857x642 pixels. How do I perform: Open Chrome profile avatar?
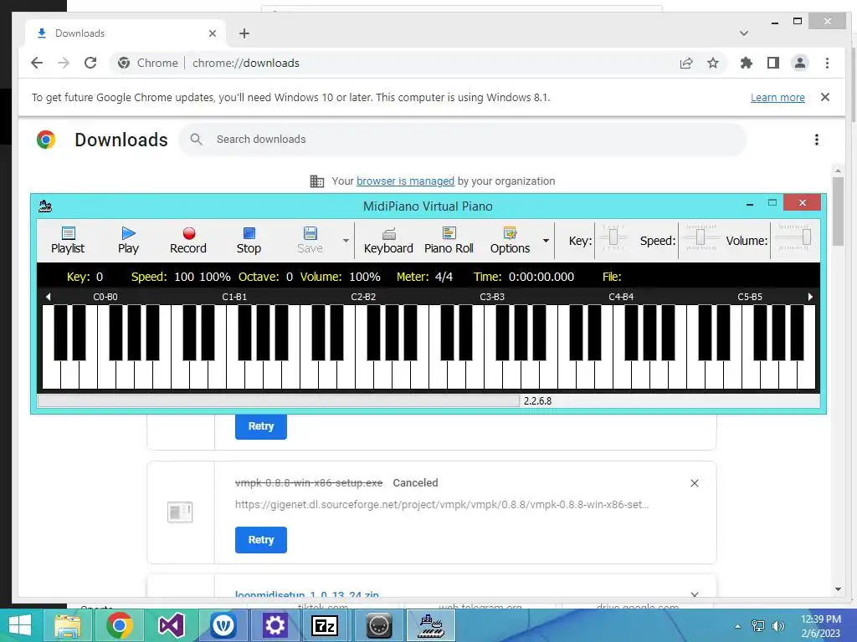pyautogui.click(x=799, y=63)
